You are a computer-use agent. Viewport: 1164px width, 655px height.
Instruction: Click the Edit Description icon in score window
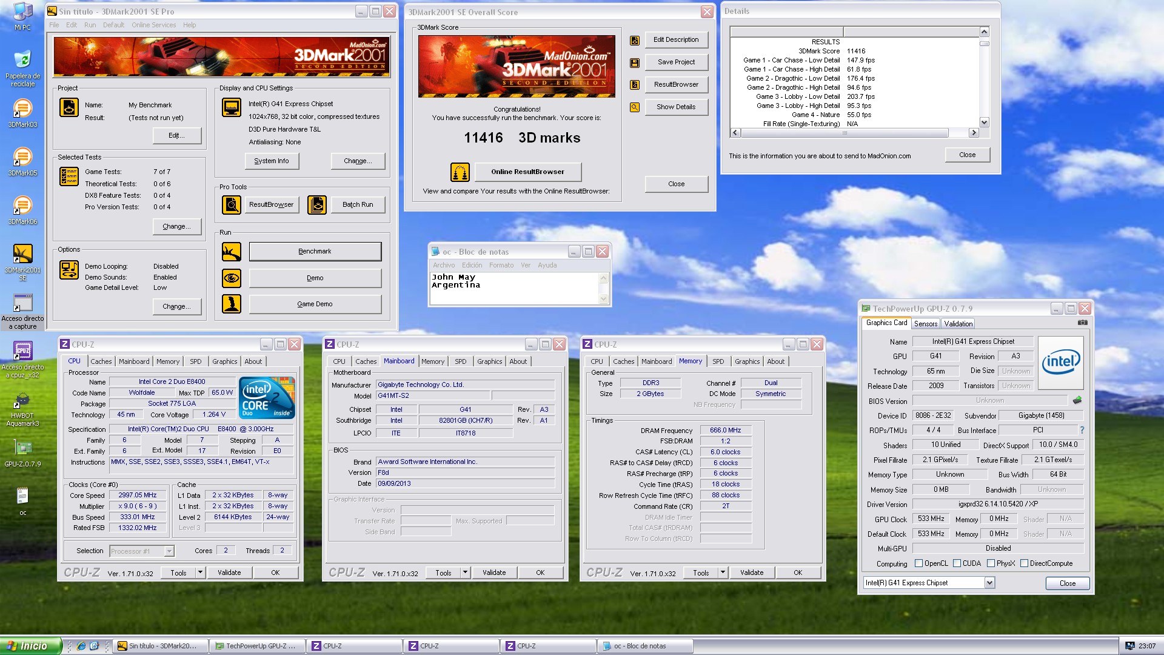635,41
